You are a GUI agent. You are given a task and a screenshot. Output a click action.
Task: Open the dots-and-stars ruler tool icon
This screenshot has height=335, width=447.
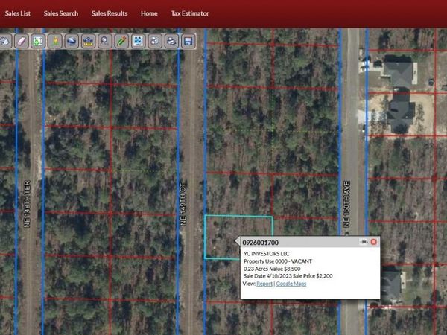[x=88, y=41]
